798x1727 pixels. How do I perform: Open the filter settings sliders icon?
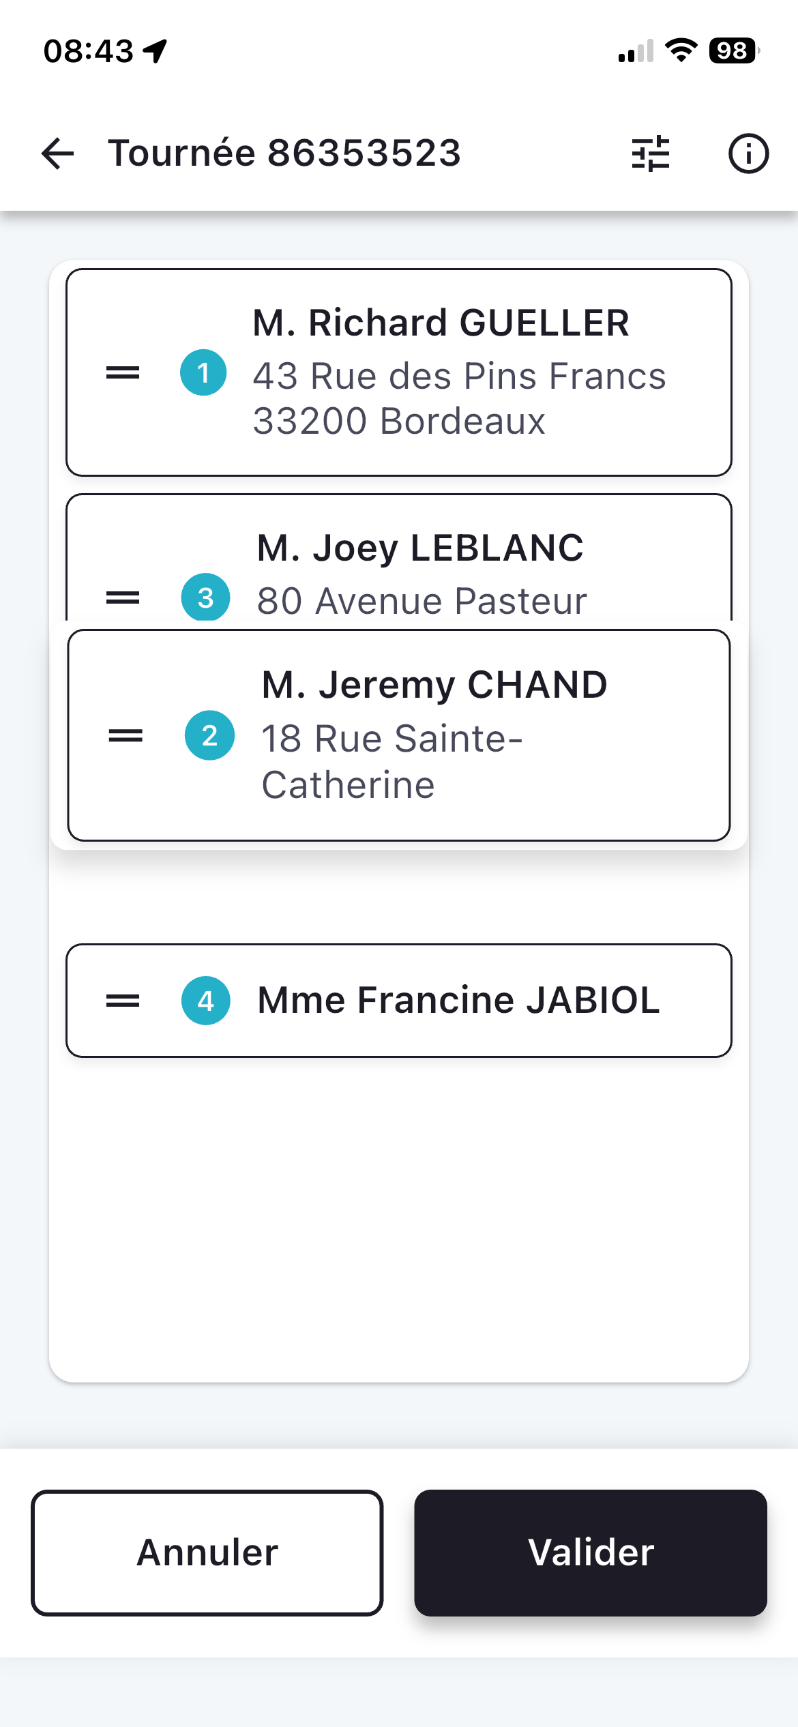[x=651, y=153]
